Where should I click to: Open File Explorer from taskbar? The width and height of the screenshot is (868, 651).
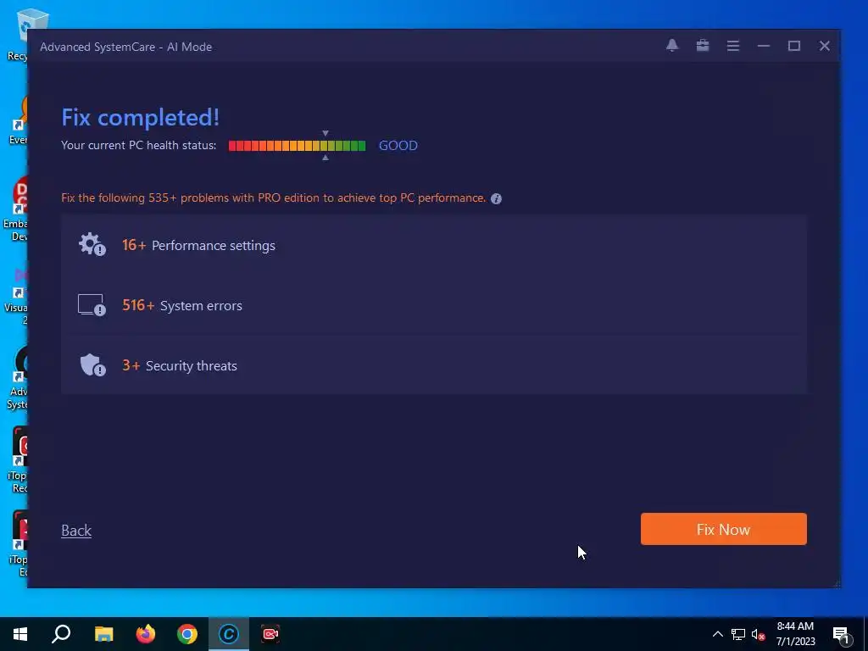[x=103, y=634]
